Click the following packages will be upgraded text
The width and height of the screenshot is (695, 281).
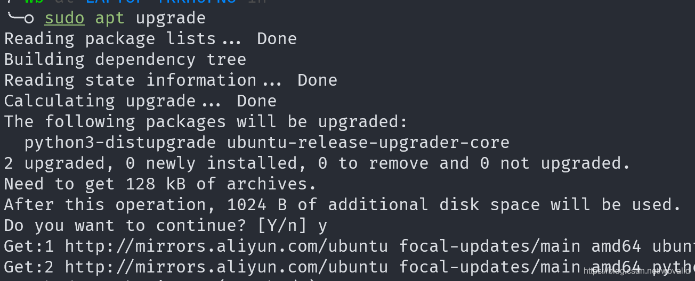pyautogui.click(x=206, y=122)
